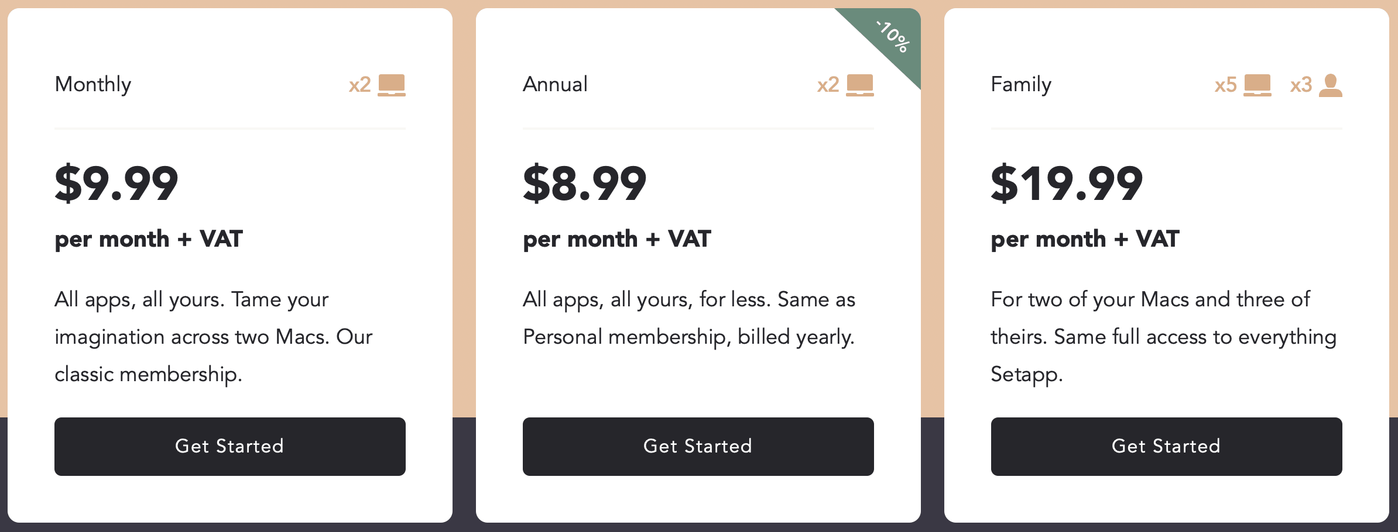The width and height of the screenshot is (1398, 532).
Task: Start the Monthly plan with Get Started
Action: pyautogui.click(x=230, y=447)
